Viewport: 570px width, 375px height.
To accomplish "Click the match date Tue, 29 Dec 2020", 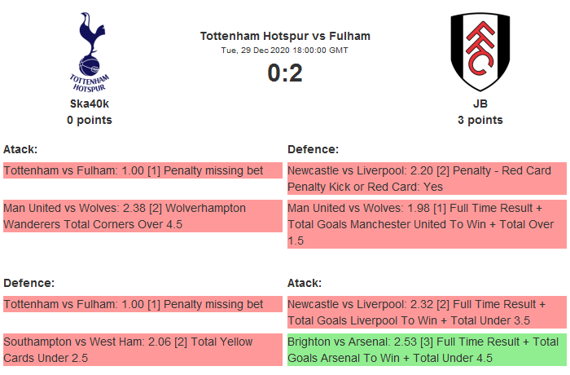I will (x=285, y=50).
